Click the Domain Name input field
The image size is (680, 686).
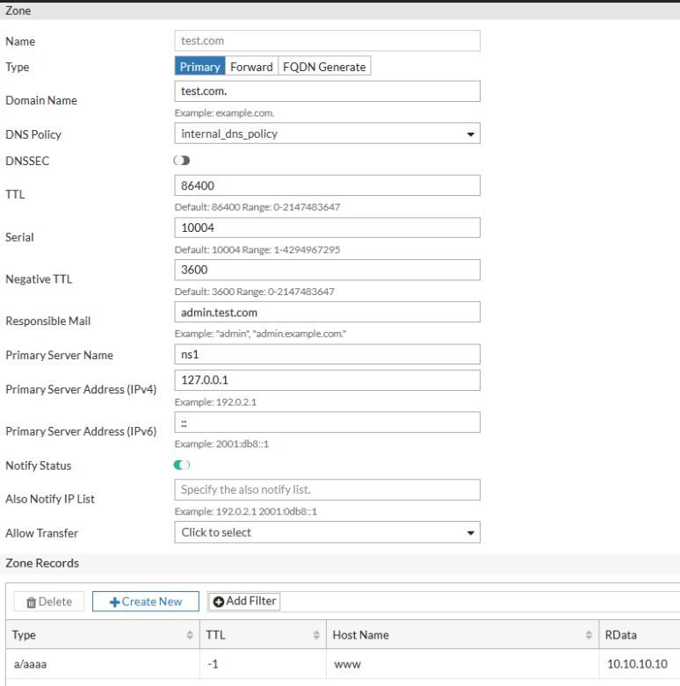click(x=328, y=91)
